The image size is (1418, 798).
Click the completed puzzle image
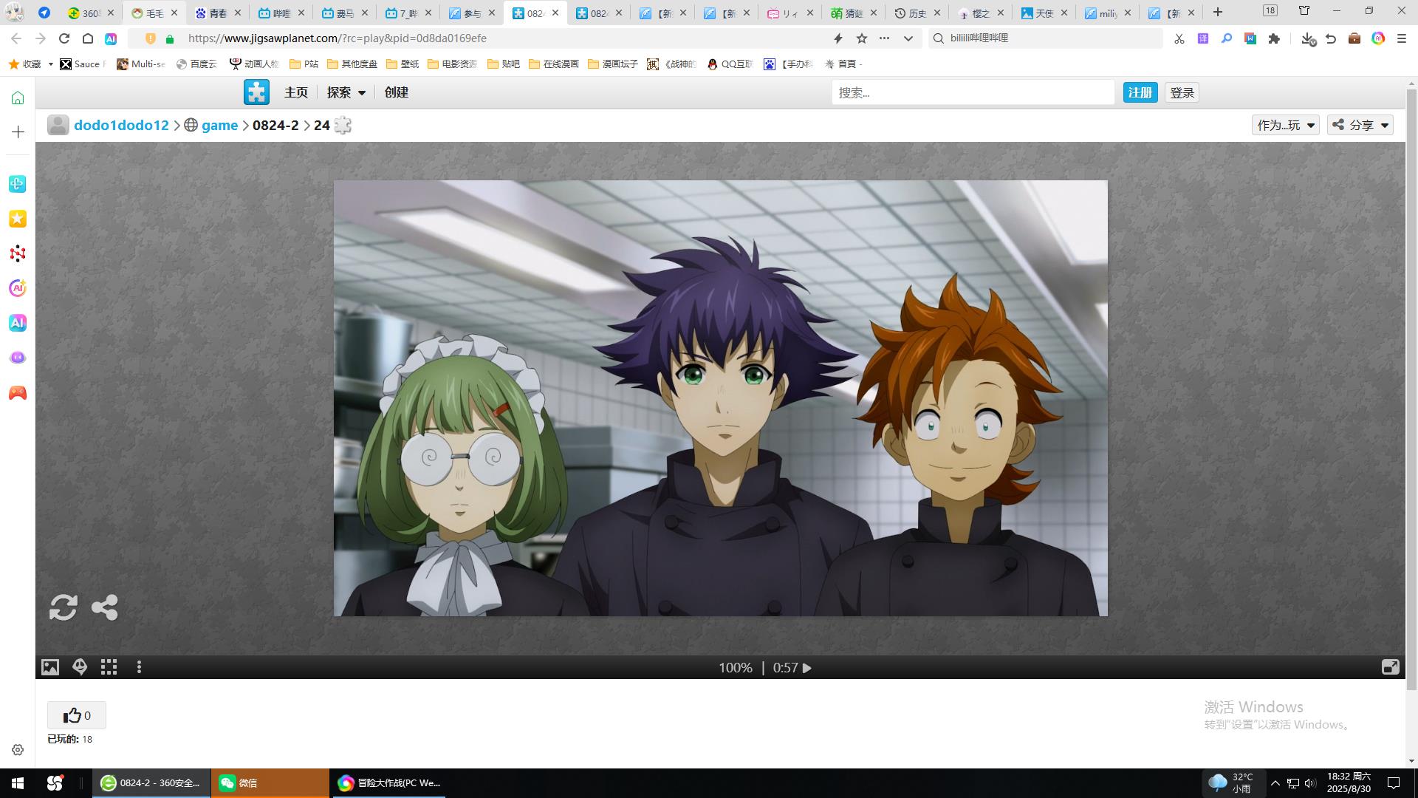720,398
